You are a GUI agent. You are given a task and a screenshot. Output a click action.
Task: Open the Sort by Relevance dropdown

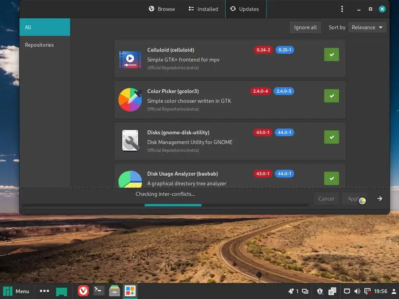[367, 27]
